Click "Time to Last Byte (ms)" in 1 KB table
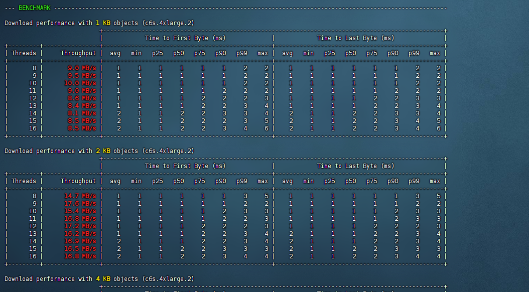 pos(355,38)
